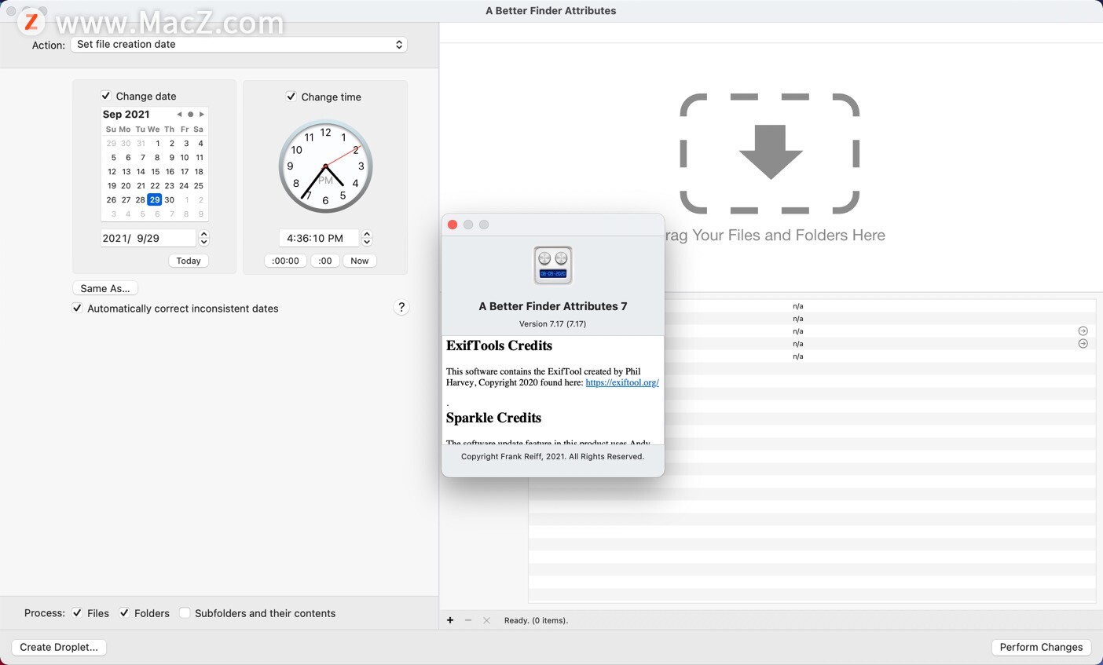Image resolution: width=1103 pixels, height=665 pixels.
Task: Close the About window
Action: click(453, 225)
